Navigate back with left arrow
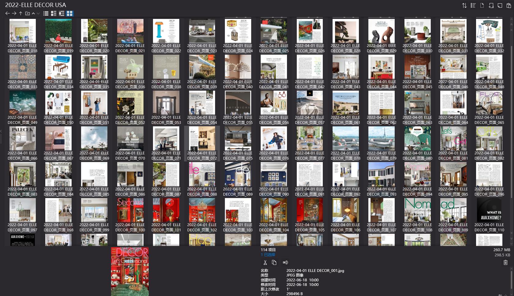This screenshot has width=514, height=296. pyautogui.click(x=7, y=13)
